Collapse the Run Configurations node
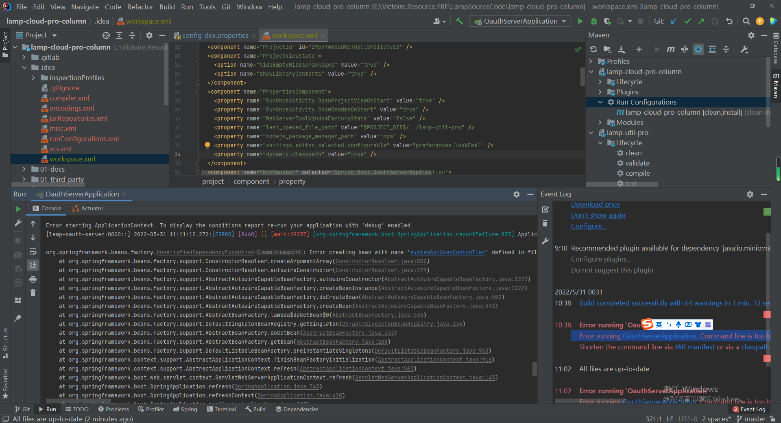Viewport: 781px width, 423px height. pos(601,102)
